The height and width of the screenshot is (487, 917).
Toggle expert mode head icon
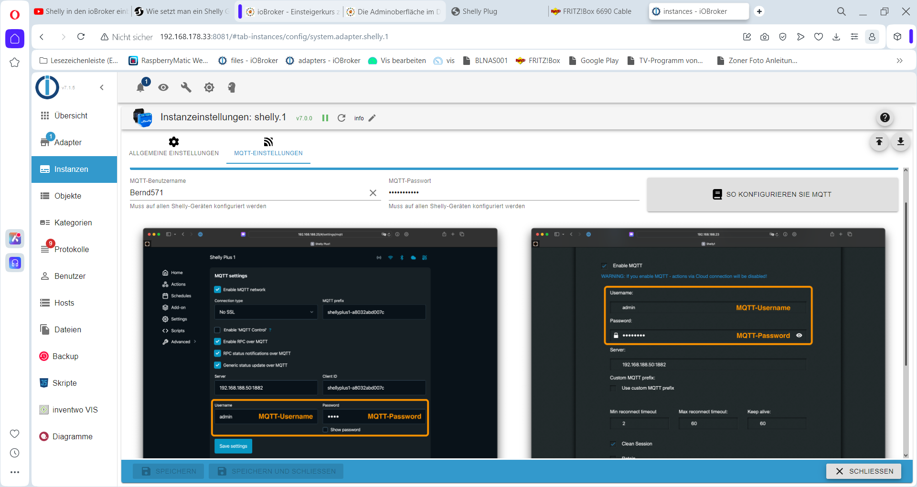232,87
